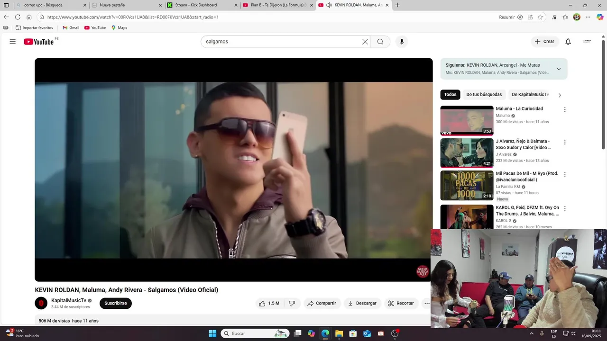The width and height of the screenshot is (607, 341).
Task: Click the video player to pause
Action: (x=233, y=170)
